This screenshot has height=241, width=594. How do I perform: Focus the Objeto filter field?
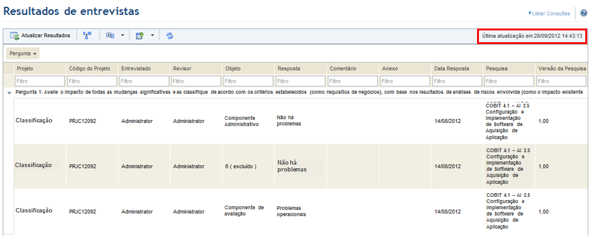249,81
